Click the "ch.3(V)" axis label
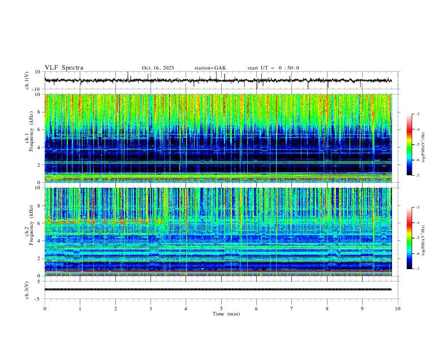This screenshot has width=448, height=346. click(x=27, y=291)
